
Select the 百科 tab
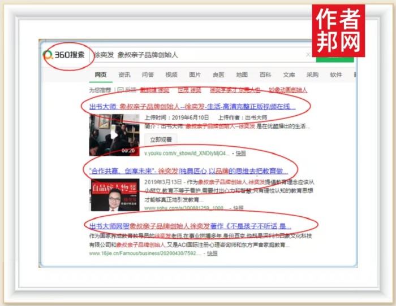tap(265, 75)
